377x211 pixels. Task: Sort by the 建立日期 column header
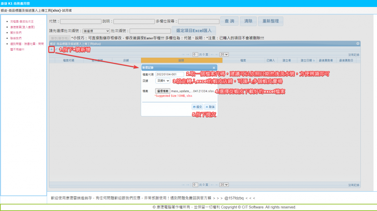(306, 60)
